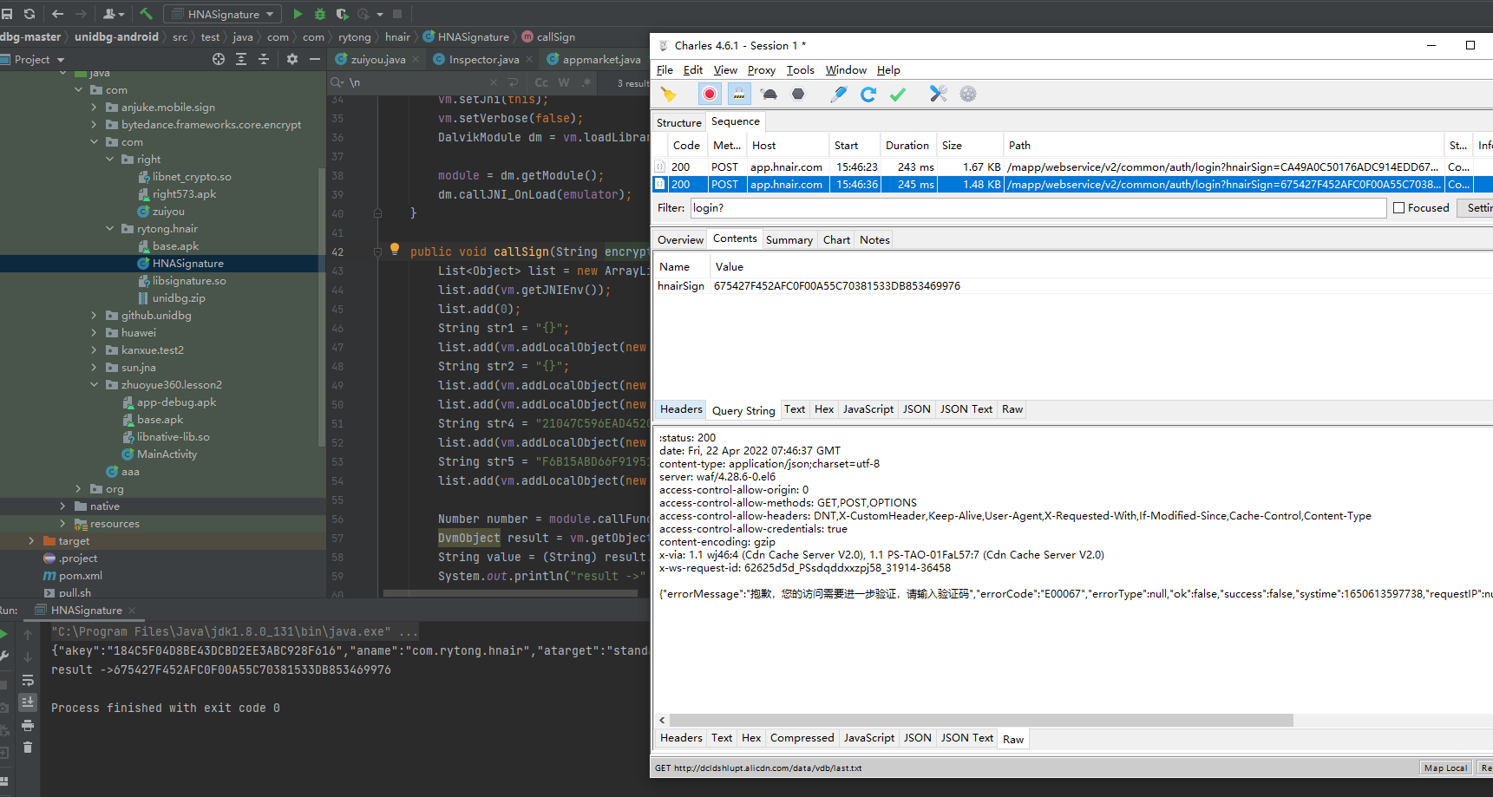
Task: Open request Query String tab
Action: [x=743, y=410]
